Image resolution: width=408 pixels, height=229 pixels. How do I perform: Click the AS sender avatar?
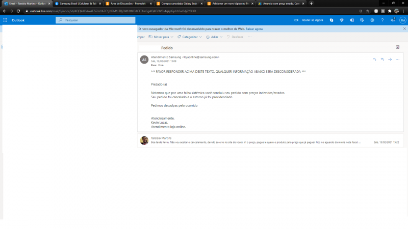pyautogui.click(x=144, y=60)
